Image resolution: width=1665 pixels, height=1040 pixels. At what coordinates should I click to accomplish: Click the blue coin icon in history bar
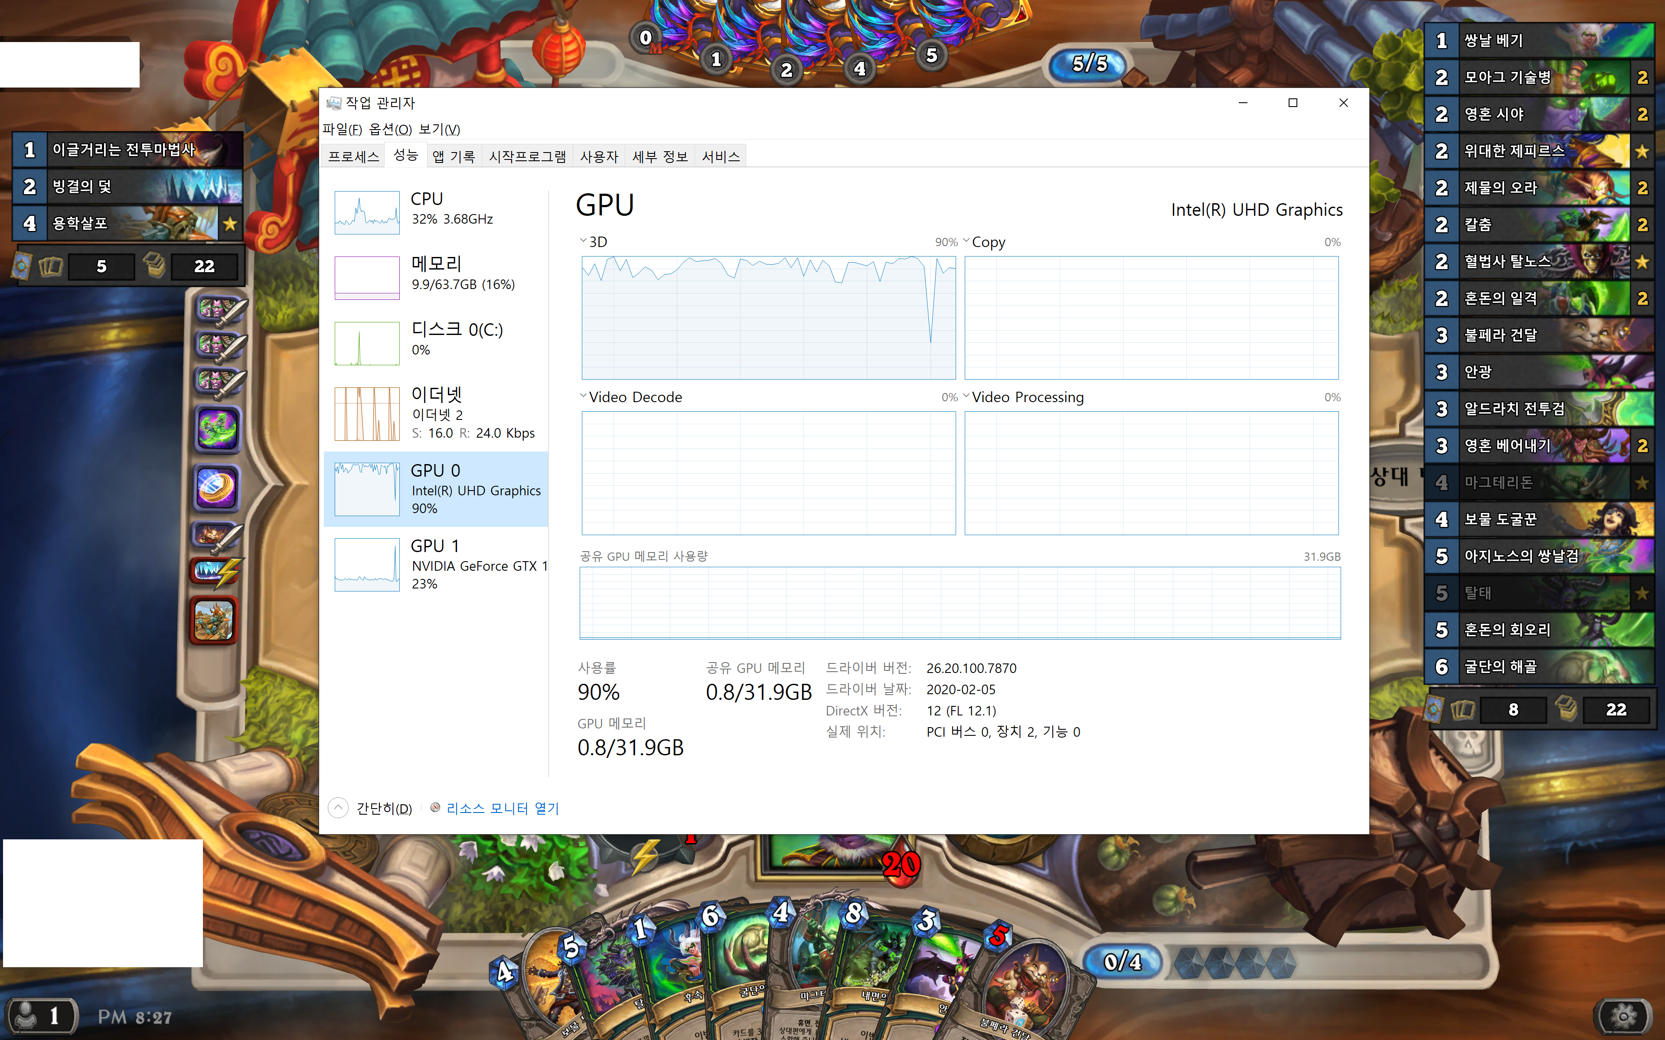coord(217,487)
